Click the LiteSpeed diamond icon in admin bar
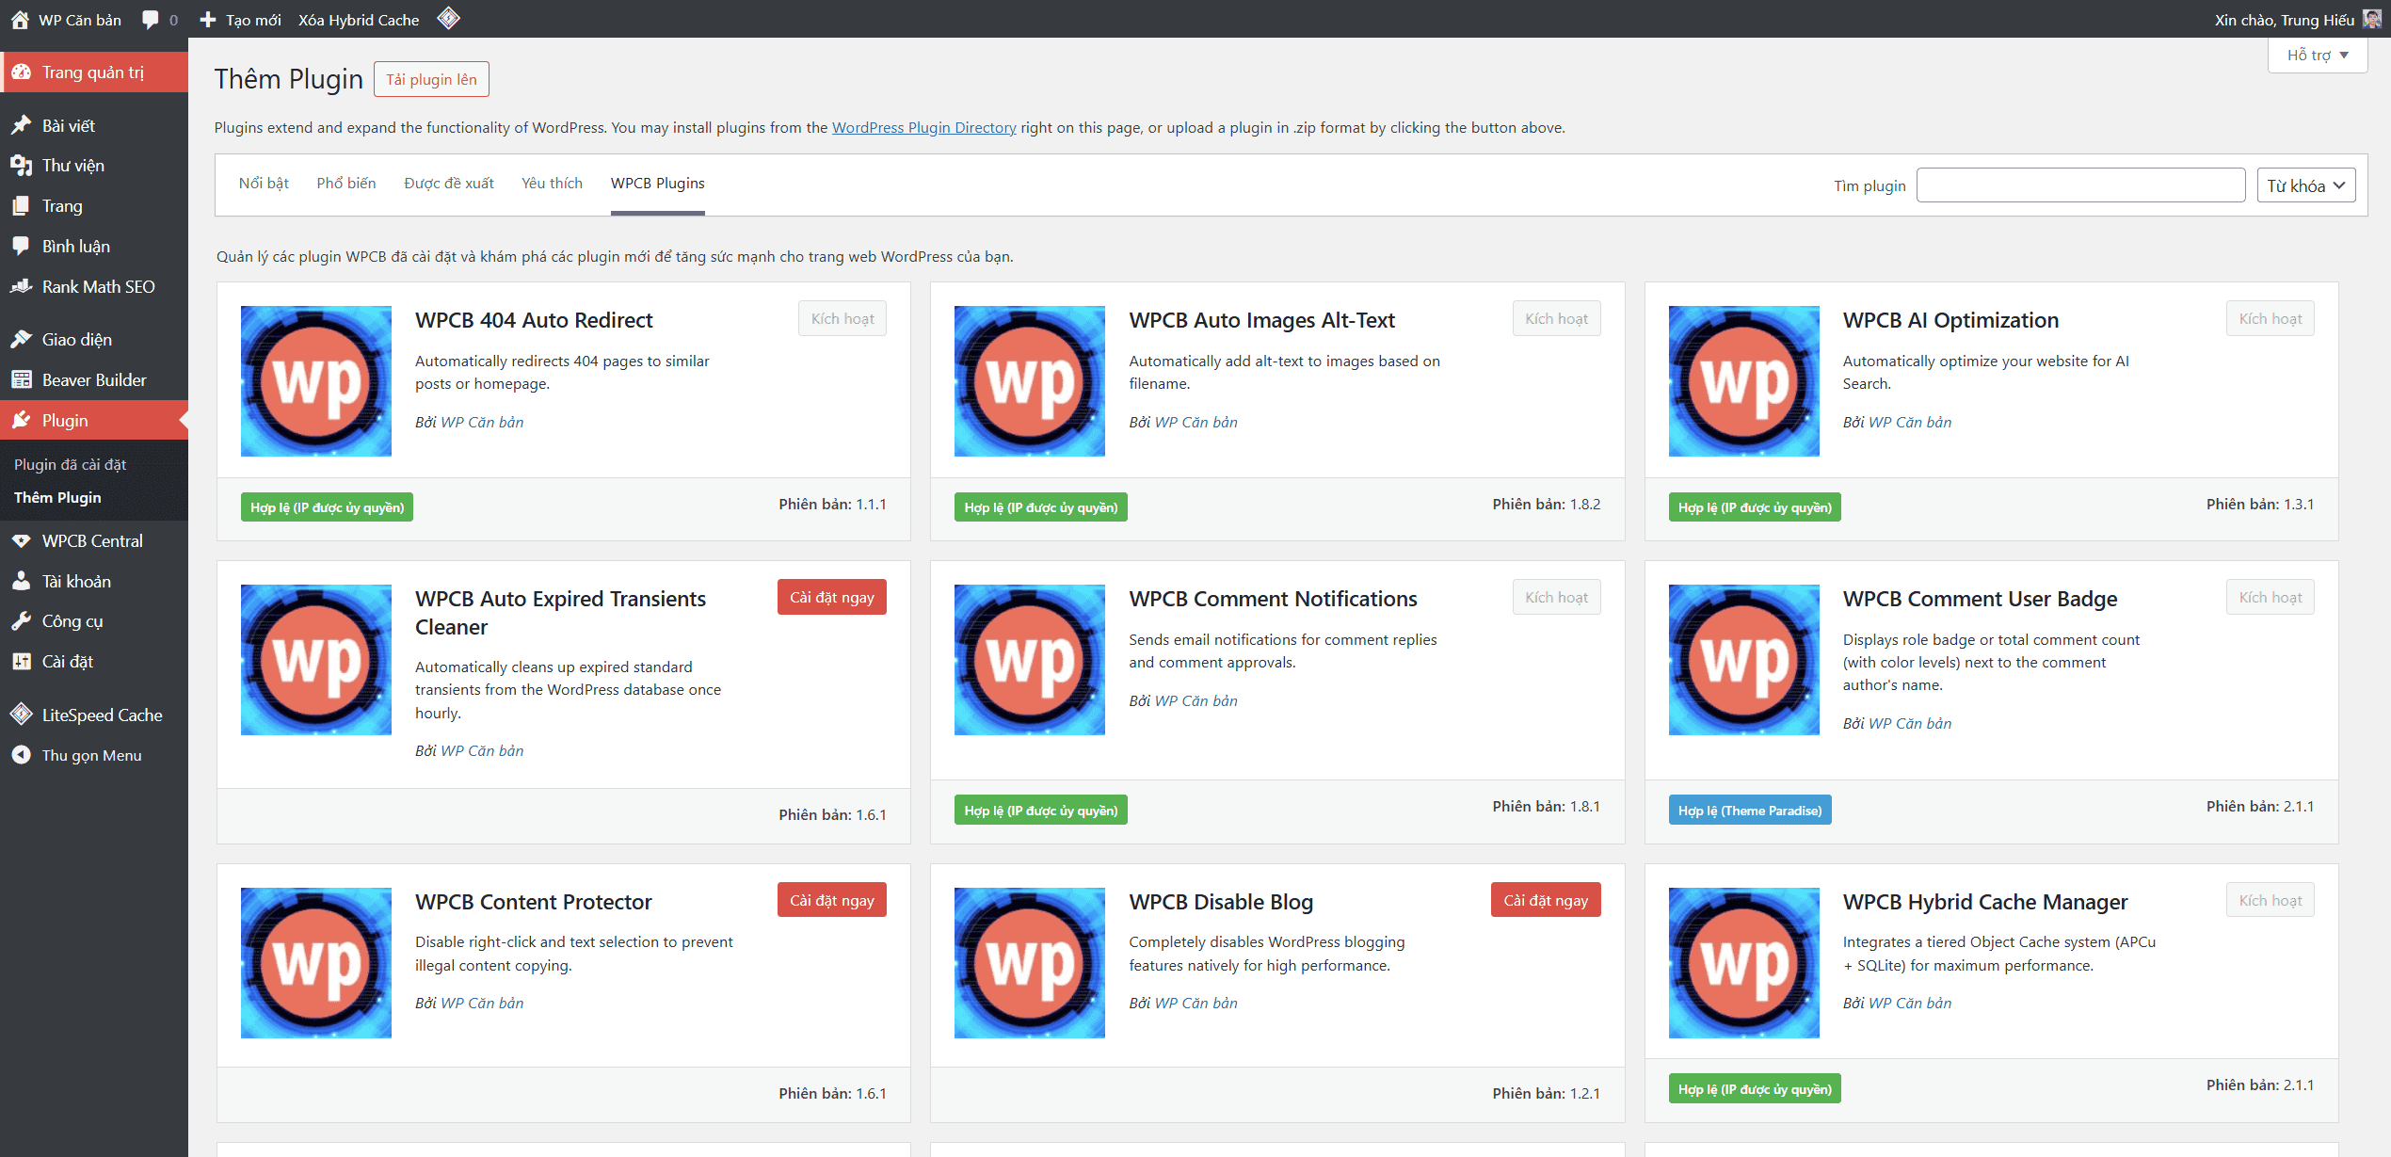The image size is (2391, 1157). pos(449,18)
